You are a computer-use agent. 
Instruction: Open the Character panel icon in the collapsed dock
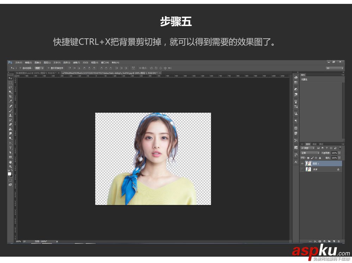click(296, 162)
